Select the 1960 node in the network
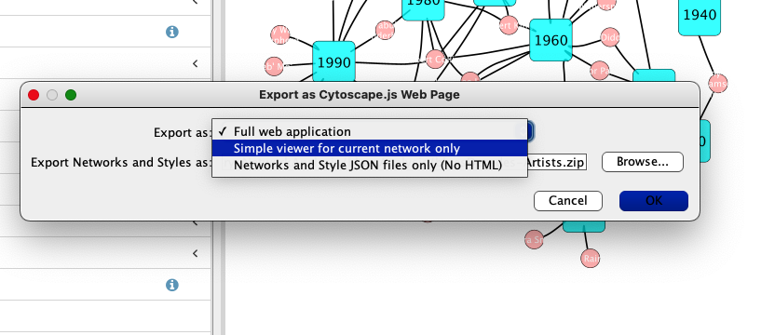The width and height of the screenshot is (775, 335). tap(551, 40)
